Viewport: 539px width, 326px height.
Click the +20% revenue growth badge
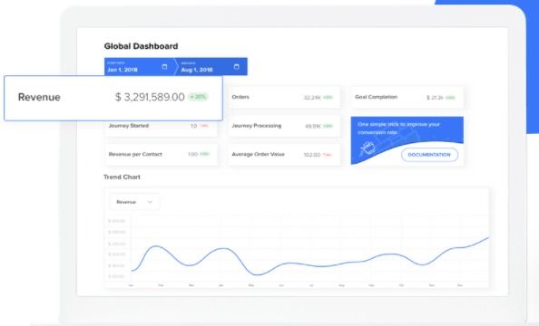point(198,97)
